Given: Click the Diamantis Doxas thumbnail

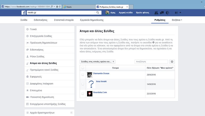Looking at the screenshot, I should (90, 75).
